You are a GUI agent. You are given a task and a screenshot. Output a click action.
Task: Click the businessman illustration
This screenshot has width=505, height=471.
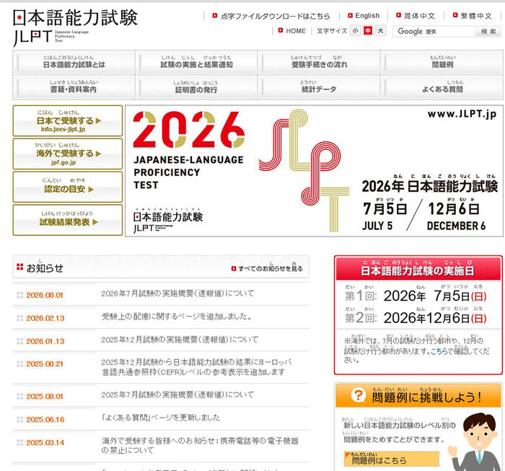tap(474, 442)
